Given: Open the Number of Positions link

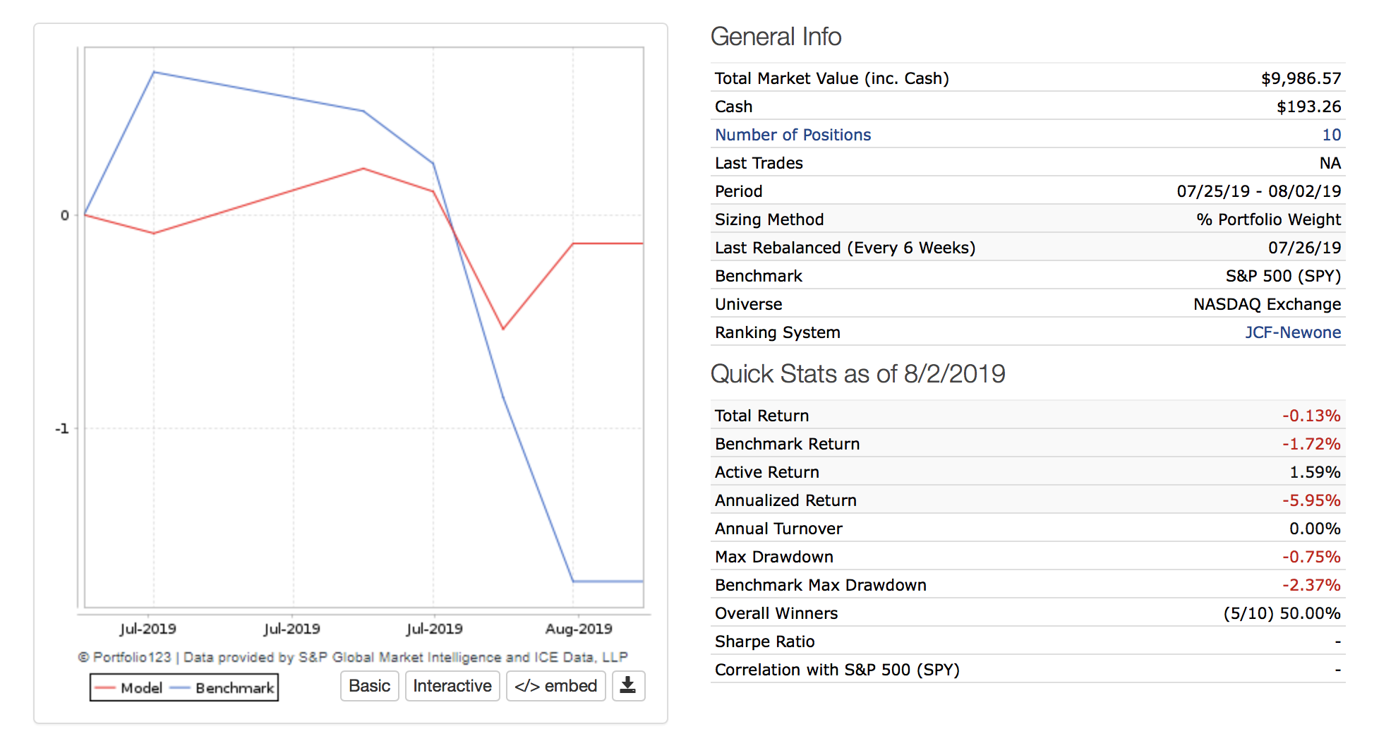Looking at the screenshot, I should click(793, 135).
